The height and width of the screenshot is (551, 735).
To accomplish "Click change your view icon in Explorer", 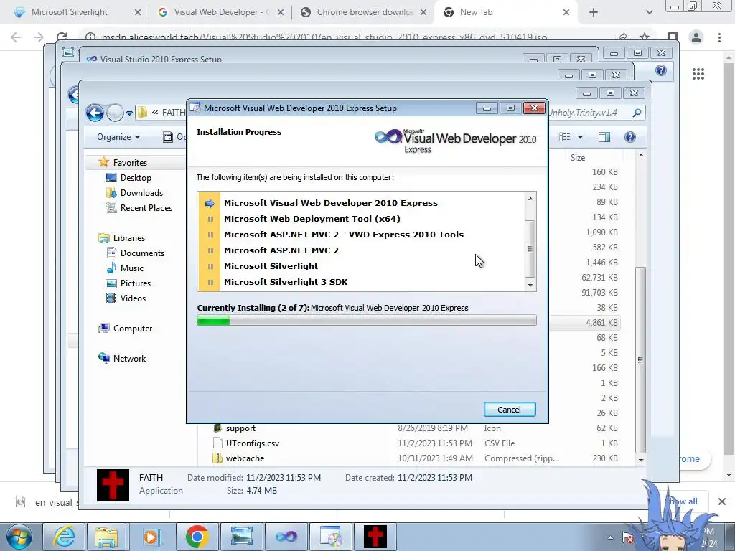I will click(565, 137).
